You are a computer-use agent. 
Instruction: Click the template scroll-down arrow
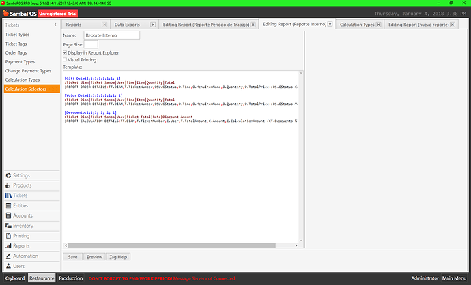coord(301,241)
